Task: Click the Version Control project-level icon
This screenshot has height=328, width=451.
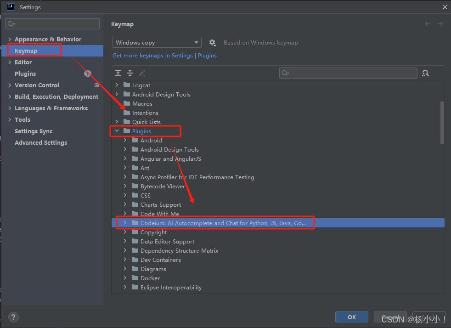Action: pyautogui.click(x=96, y=85)
